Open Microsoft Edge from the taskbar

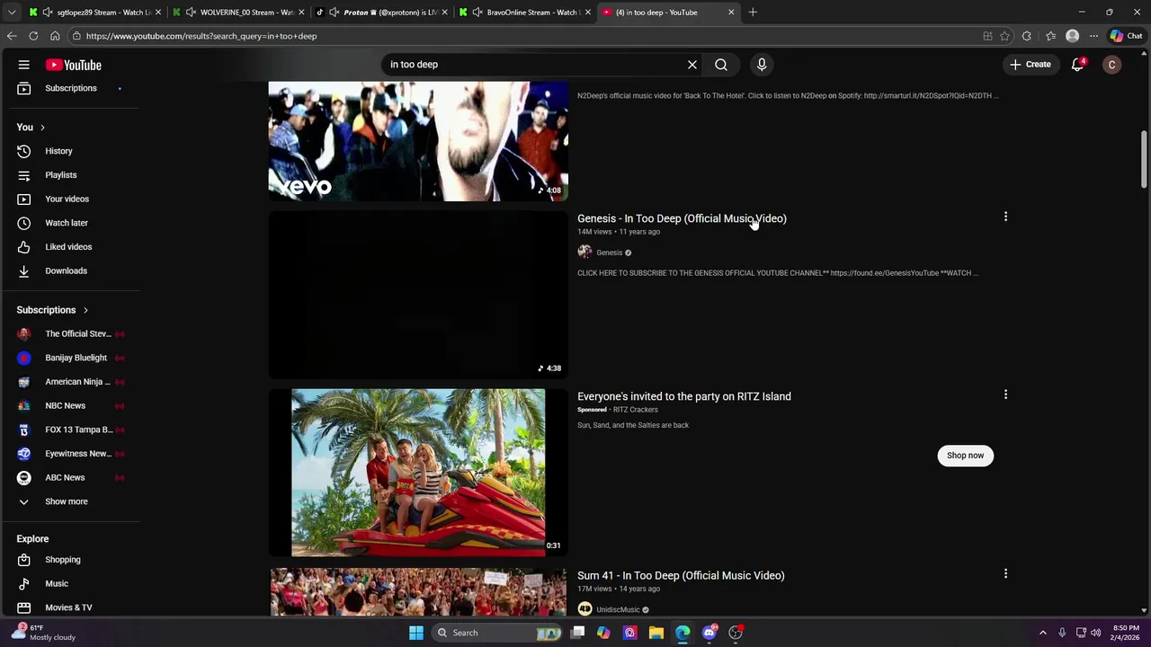pos(683,633)
